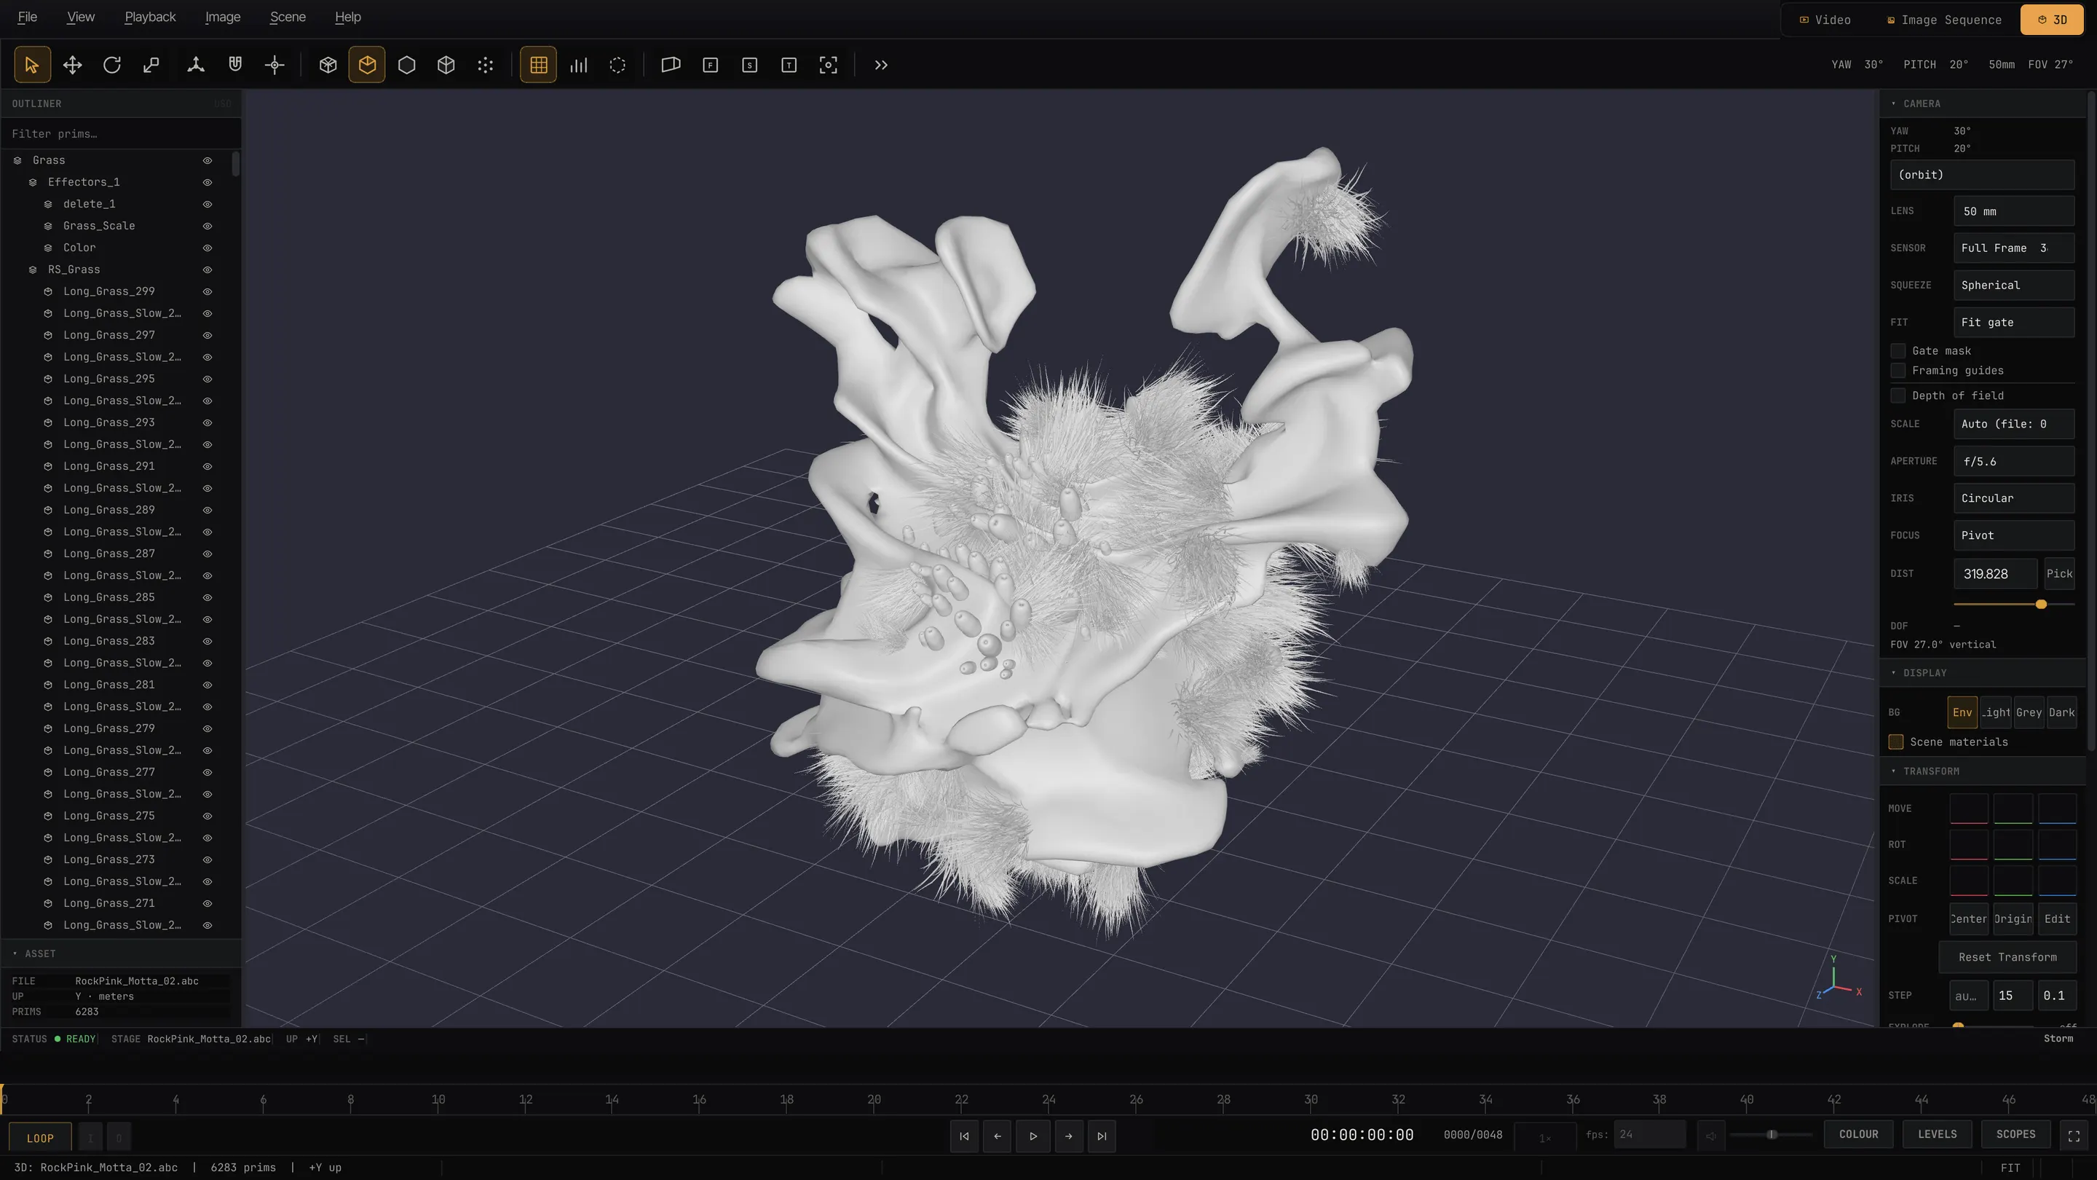Screen dimensions: 2097x1180
Task: Switch to the Image Sequence tab
Action: [1945, 20]
